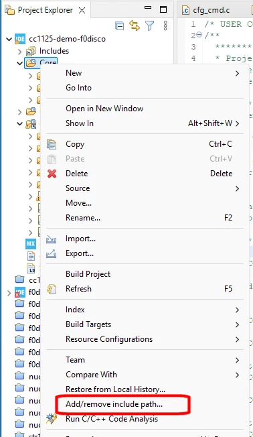The width and height of the screenshot is (253, 437).
Task: Expand the Includes tree node
Action: click(20, 52)
